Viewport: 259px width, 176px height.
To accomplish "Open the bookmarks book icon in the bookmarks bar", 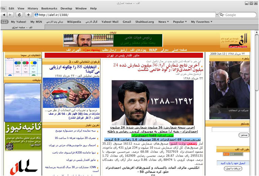I will tap(4, 22).
